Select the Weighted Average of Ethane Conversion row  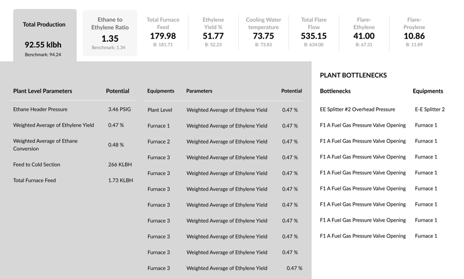click(72, 145)
